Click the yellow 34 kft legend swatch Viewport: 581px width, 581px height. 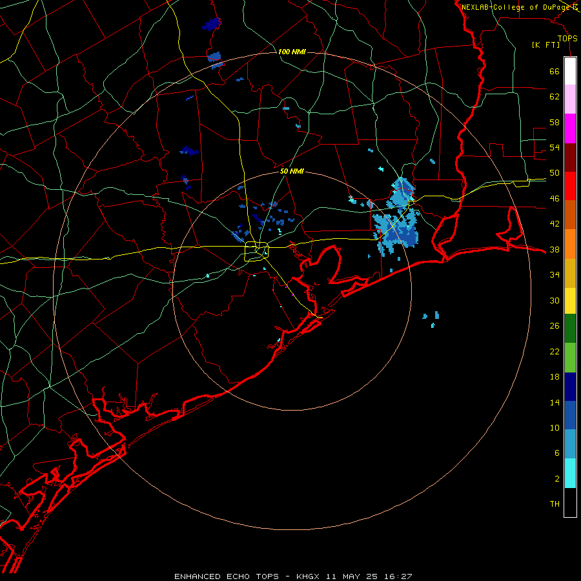click(570, 300)
